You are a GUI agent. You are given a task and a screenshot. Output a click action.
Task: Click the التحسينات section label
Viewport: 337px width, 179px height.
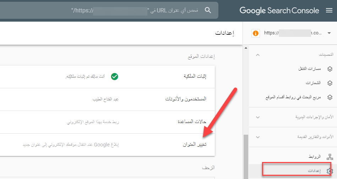326,55
